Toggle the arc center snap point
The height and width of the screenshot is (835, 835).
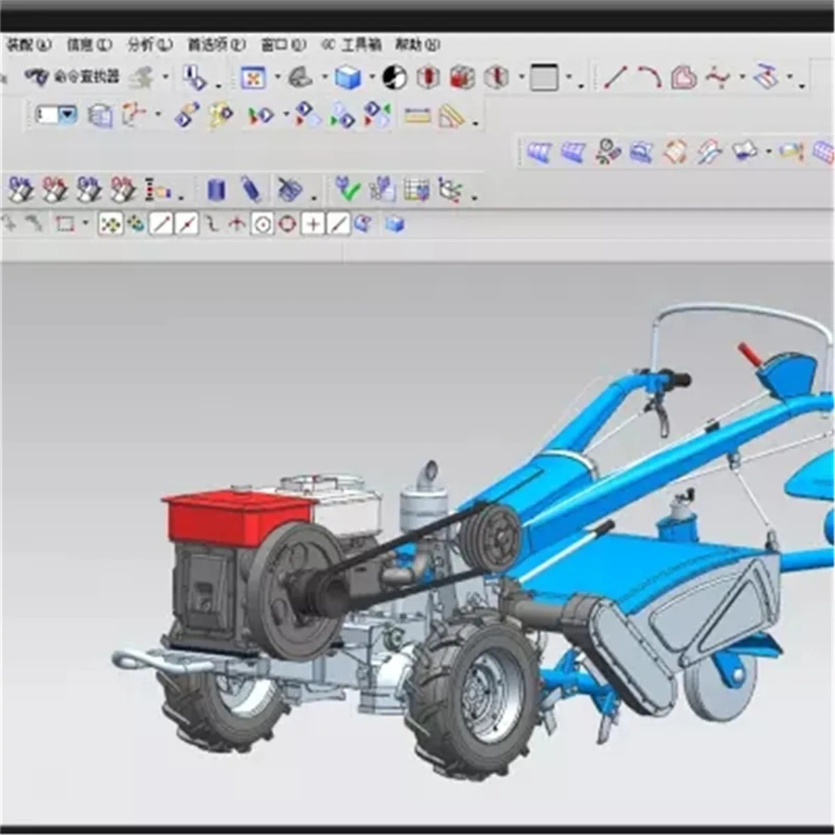pyautogui.click(x=262, y=224)
